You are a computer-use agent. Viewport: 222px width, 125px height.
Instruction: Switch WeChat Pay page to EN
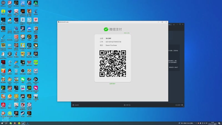point(128,33)
